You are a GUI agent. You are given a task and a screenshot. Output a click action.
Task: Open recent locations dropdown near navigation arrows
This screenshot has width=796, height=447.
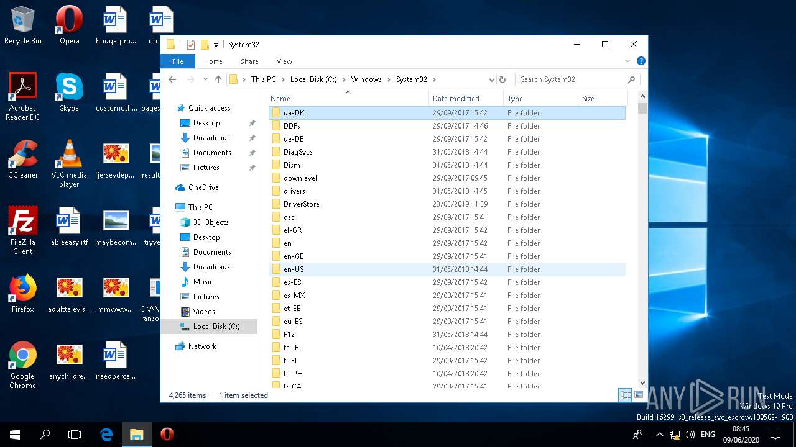tap(205, 79)
